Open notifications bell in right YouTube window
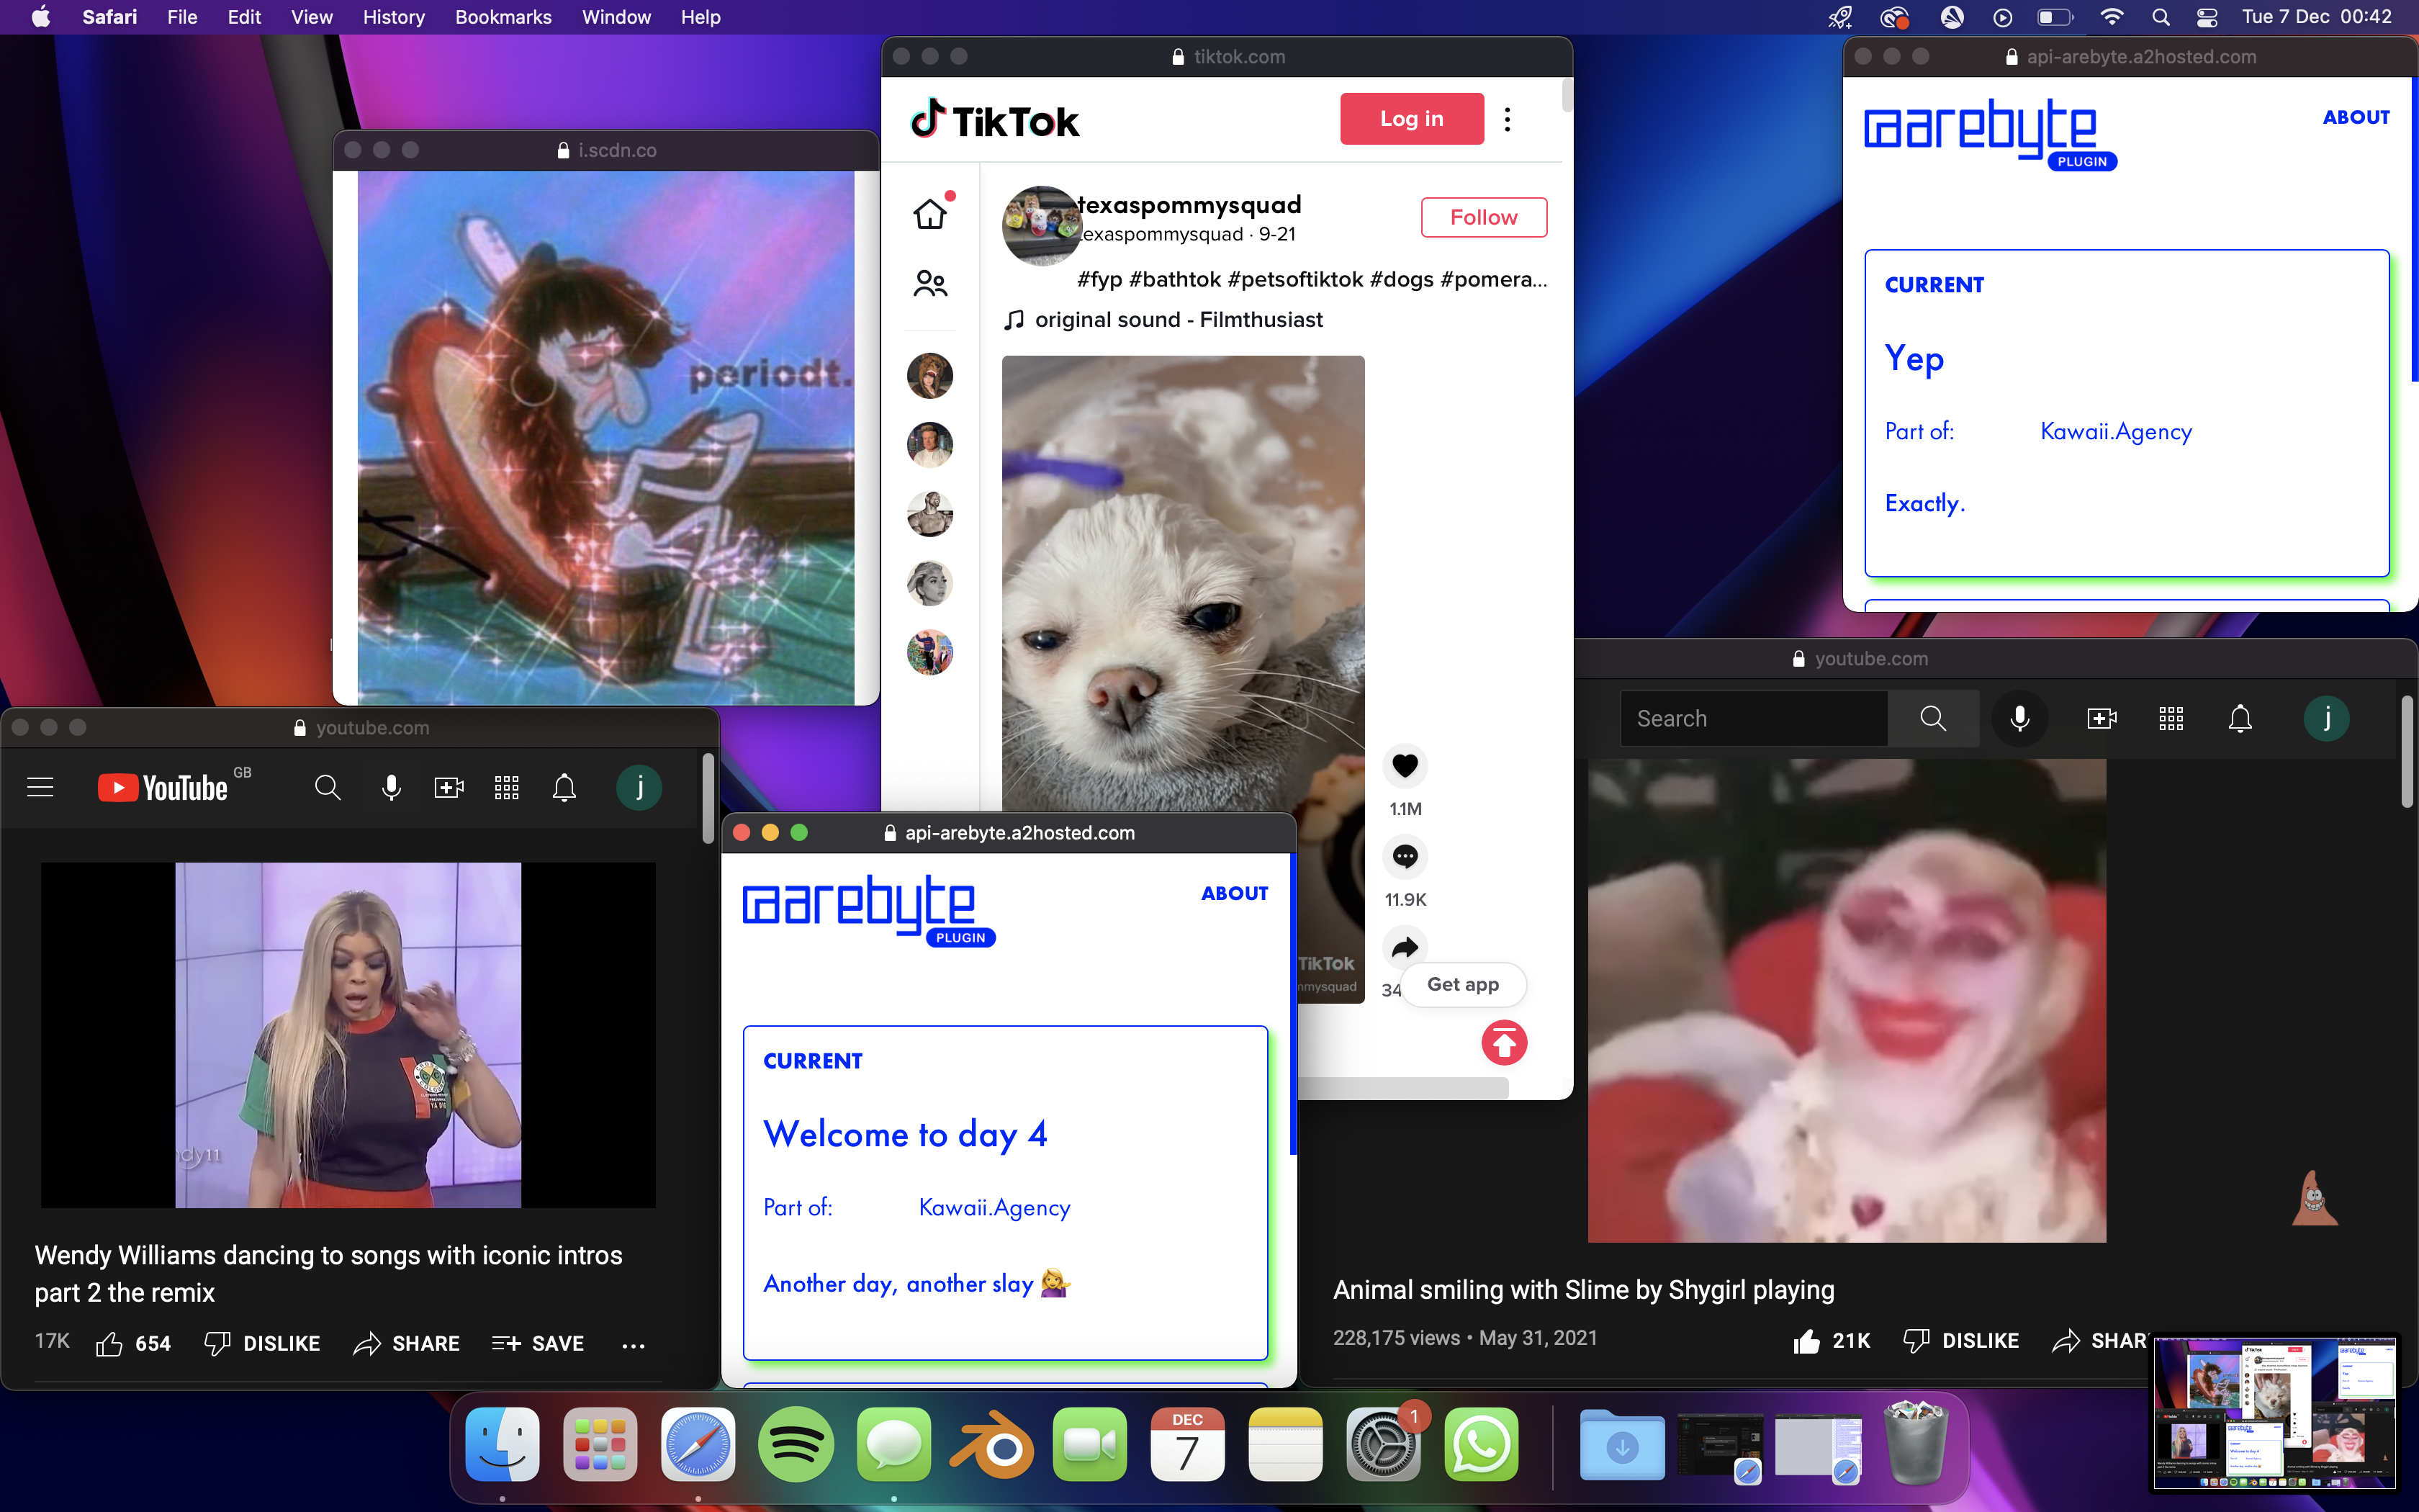Screen dimensions: 2419x1512 pyautogui.click(x=2240, y=719)
